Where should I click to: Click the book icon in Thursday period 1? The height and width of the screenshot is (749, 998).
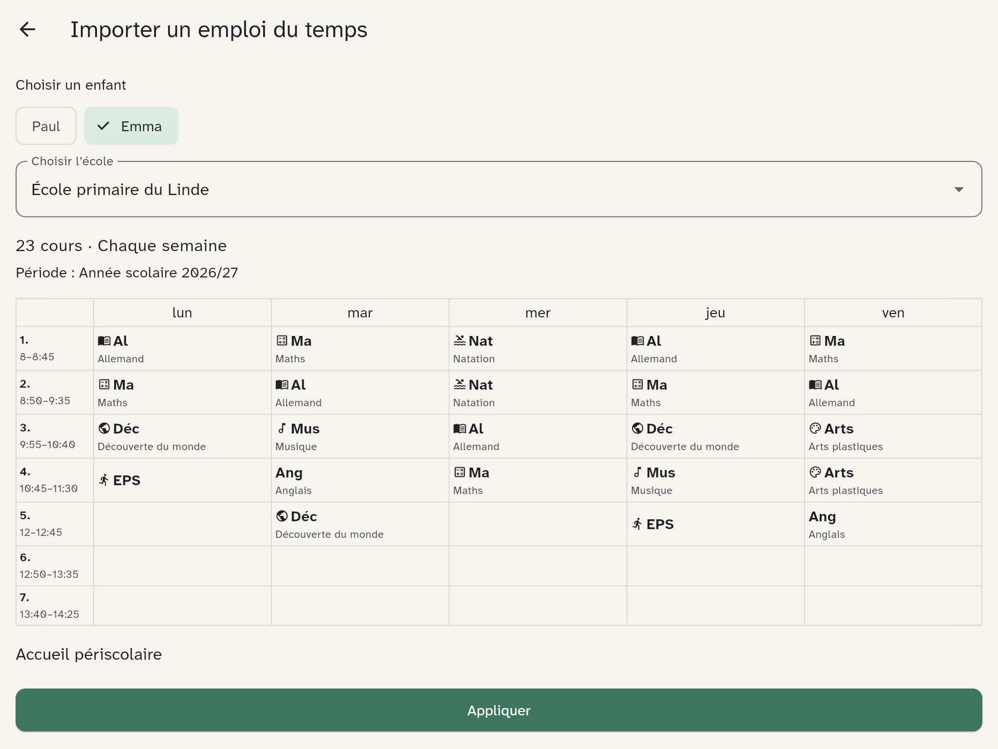(637, 341)
